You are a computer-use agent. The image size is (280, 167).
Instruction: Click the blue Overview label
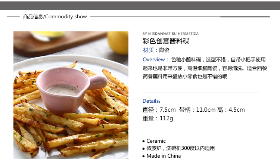[155, 59]
